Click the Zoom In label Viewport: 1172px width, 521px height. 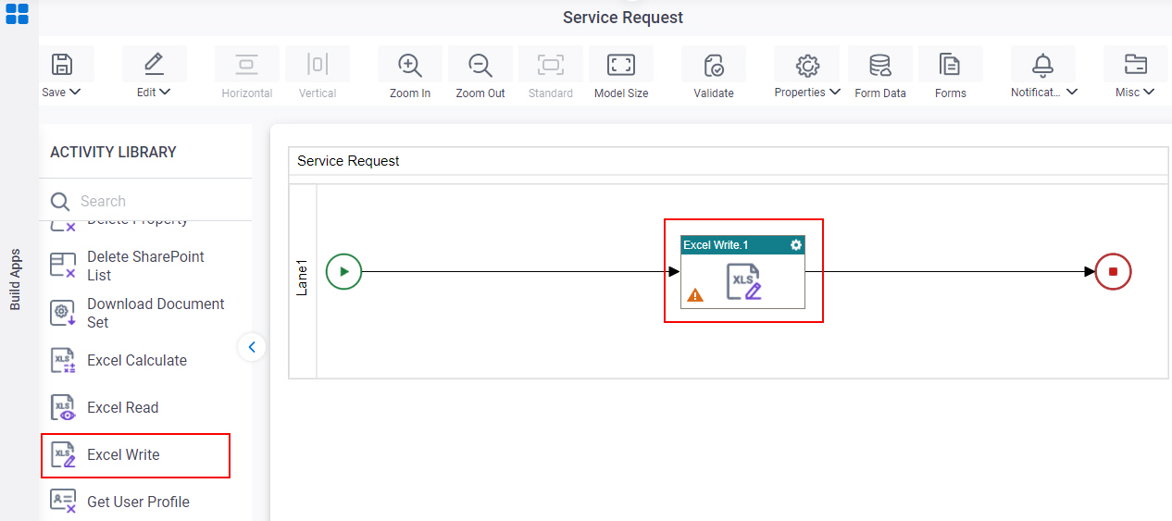(x=410, y=93)
